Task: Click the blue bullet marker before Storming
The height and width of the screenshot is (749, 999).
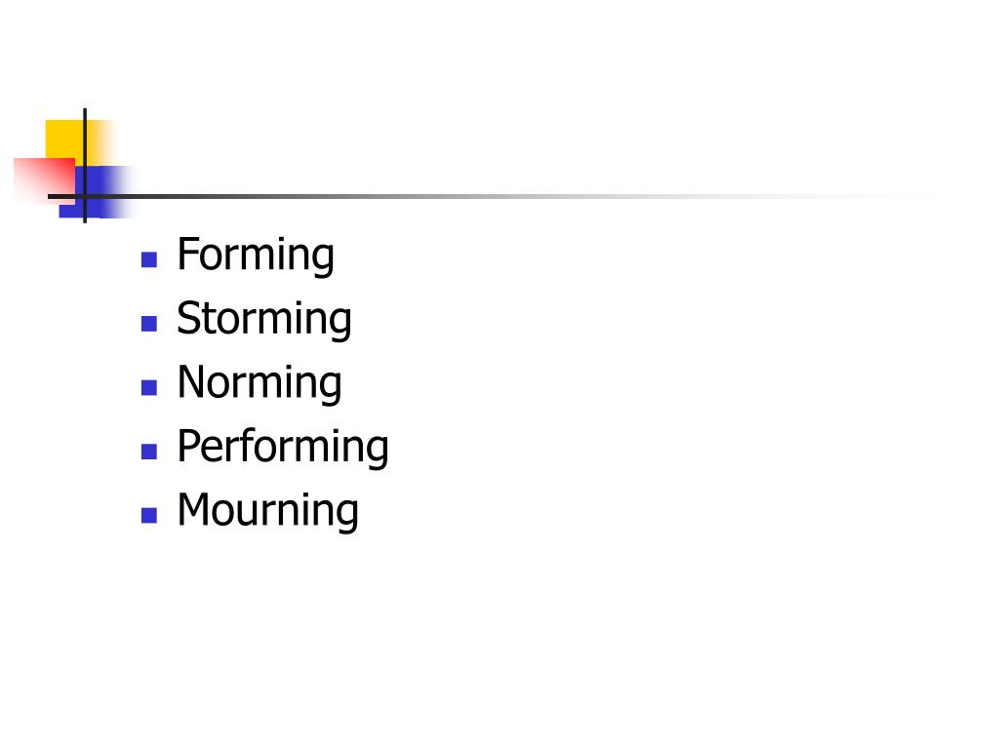Action: [x=149, y=324]
